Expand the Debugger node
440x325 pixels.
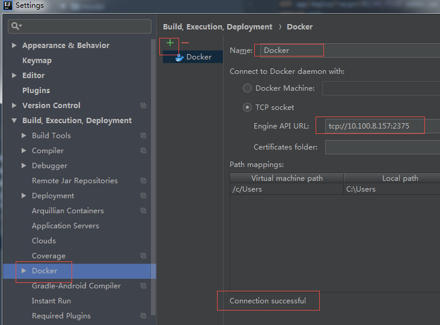coord(24,166)
